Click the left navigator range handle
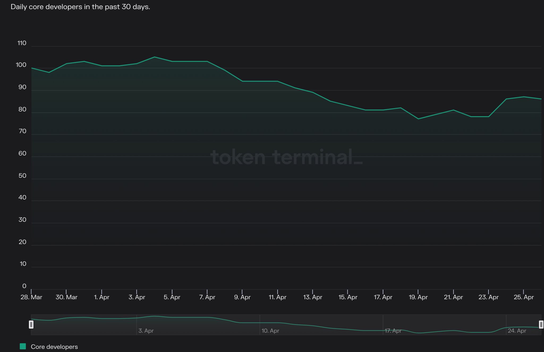 coord(31,324)
